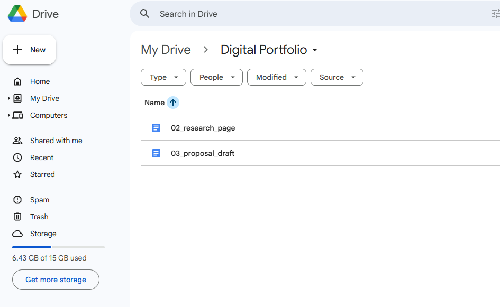
Task: Click the Google Drive logo
Action: pos(17,14)
